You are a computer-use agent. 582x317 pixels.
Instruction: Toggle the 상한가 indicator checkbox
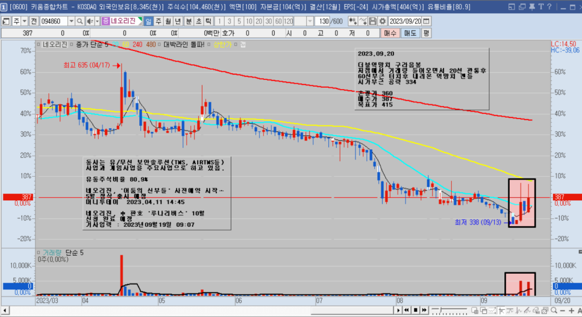coord(209,45)
